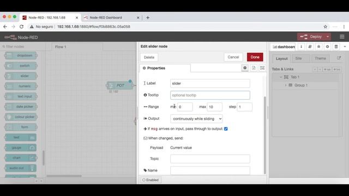Viewport: 349px width, 196px height.
Task: Open node appearance icon in editor tray
Action: 262,68
